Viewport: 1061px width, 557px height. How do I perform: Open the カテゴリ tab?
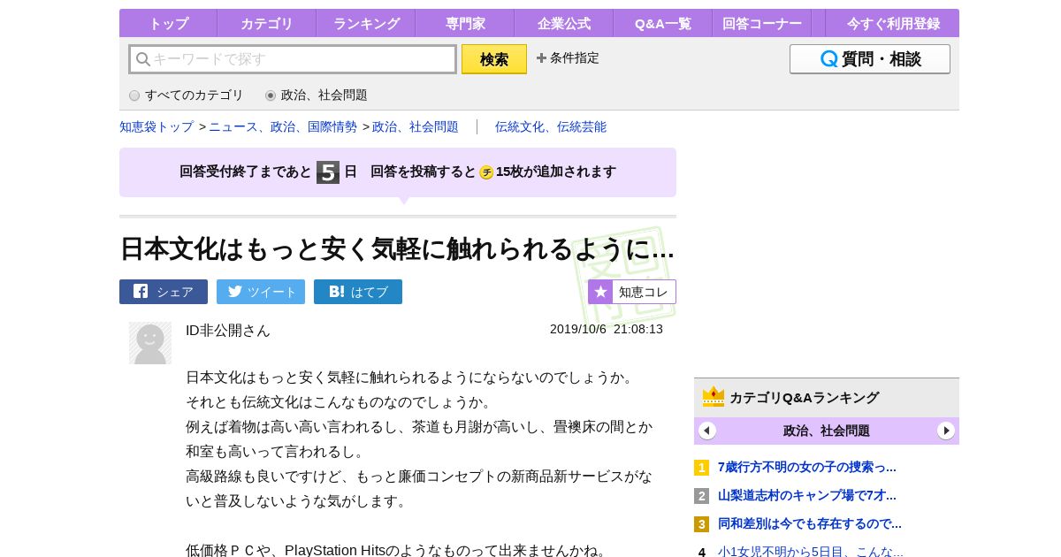click(266, 24)
